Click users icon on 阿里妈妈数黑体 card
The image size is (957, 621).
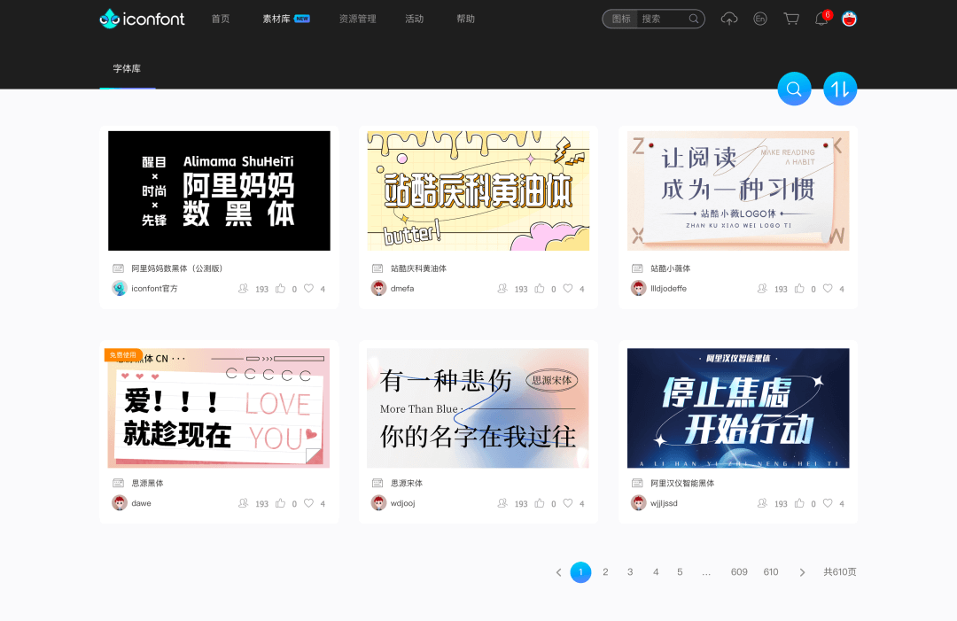[x=243, y=289]
